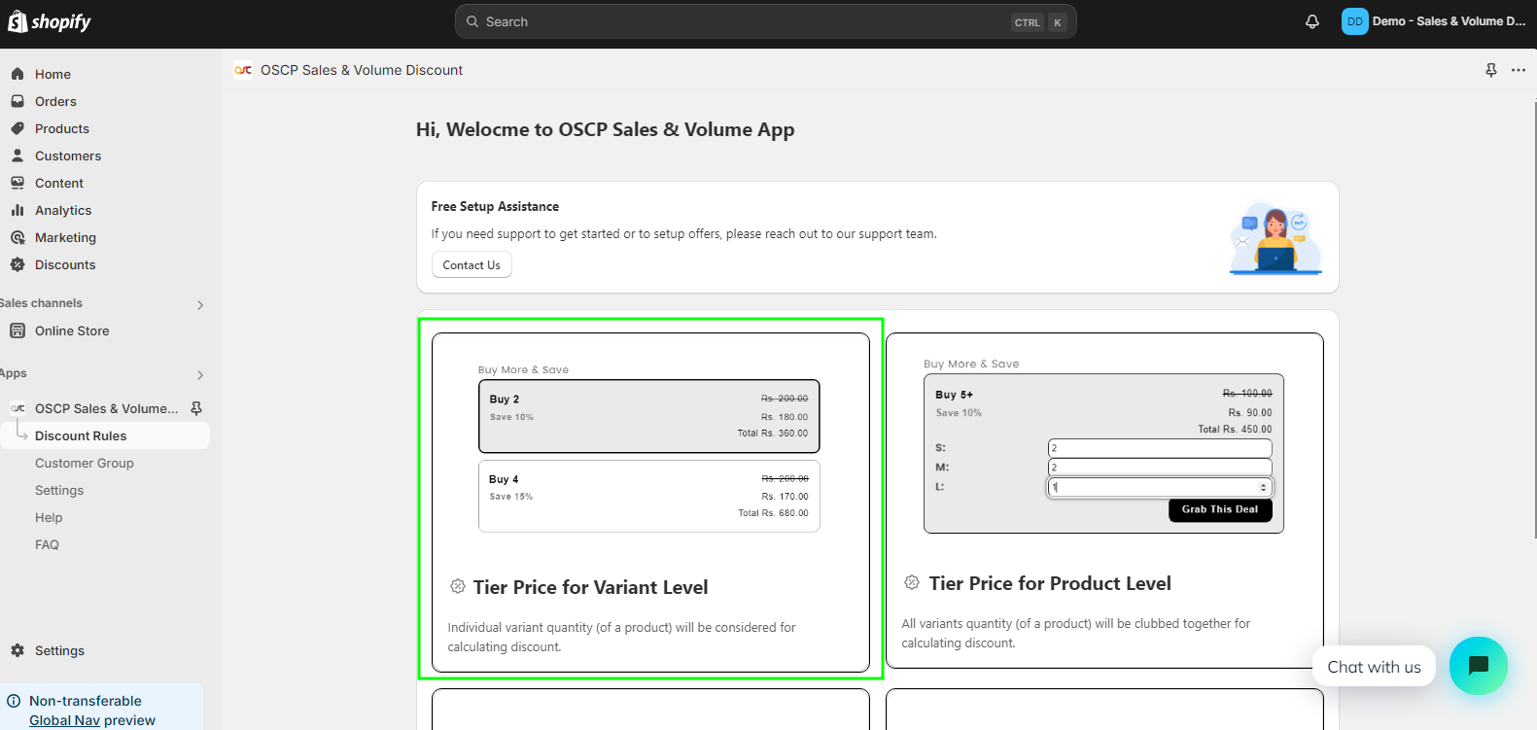Select the Buy 2 Save 10% tier
1537x730 pixels.
pos(648,416)
